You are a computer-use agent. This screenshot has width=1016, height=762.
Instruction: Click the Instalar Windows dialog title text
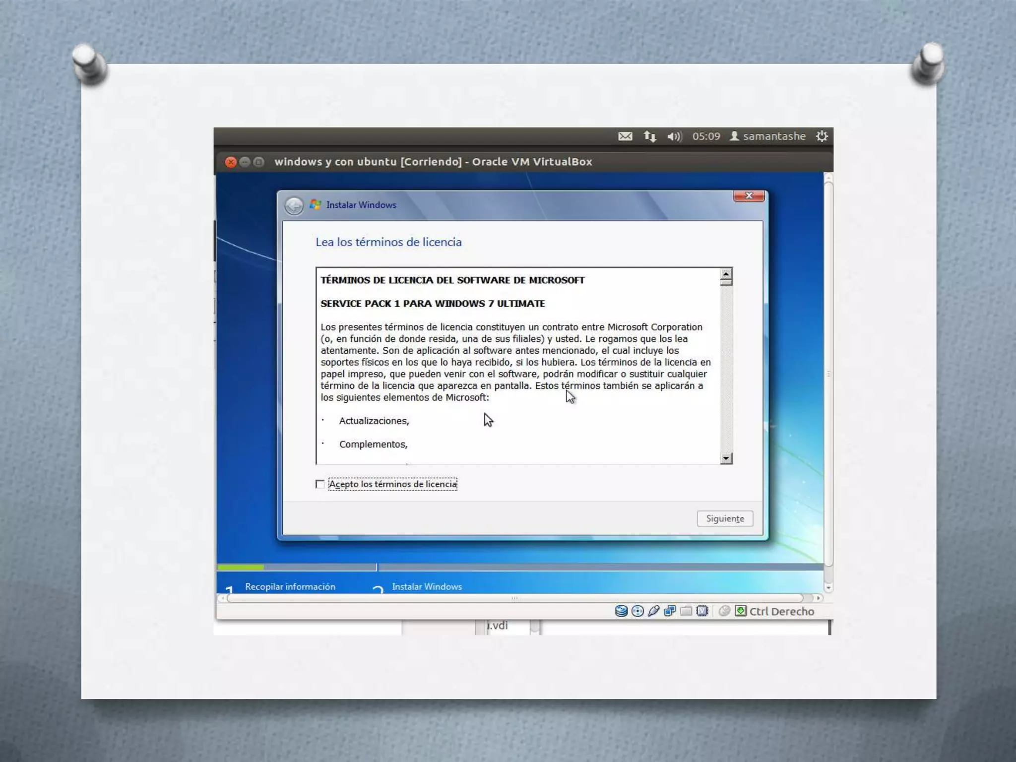[x=361, y=205]
